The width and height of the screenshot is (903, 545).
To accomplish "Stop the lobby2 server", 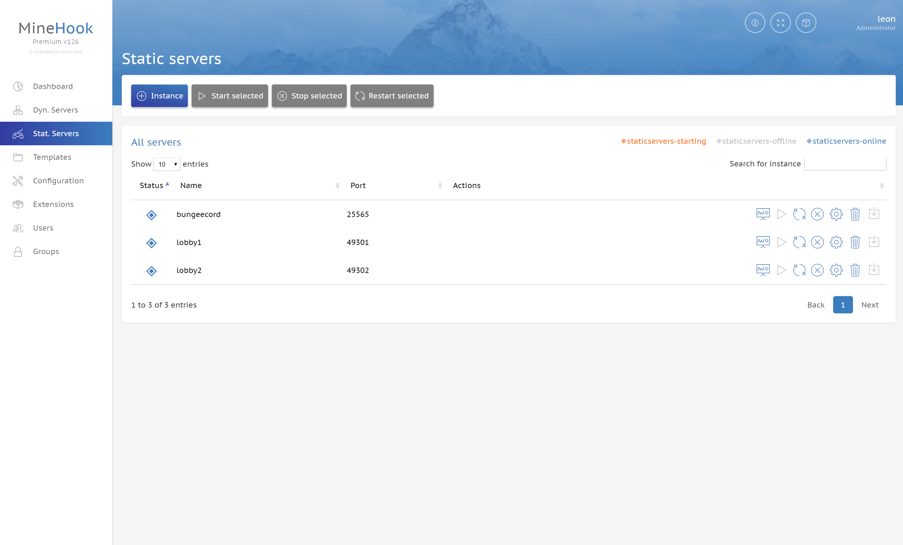I will 817,270.
